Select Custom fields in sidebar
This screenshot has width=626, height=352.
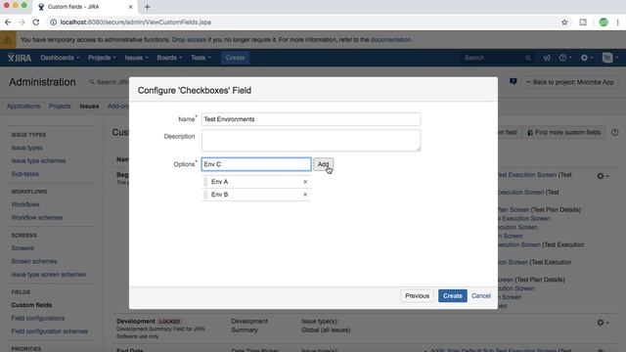point(31,305)
